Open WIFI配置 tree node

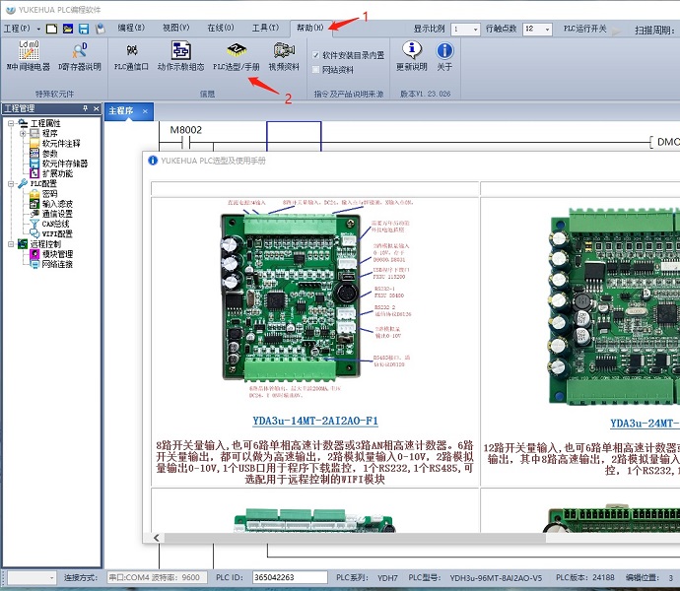click(x=57, y=233)
